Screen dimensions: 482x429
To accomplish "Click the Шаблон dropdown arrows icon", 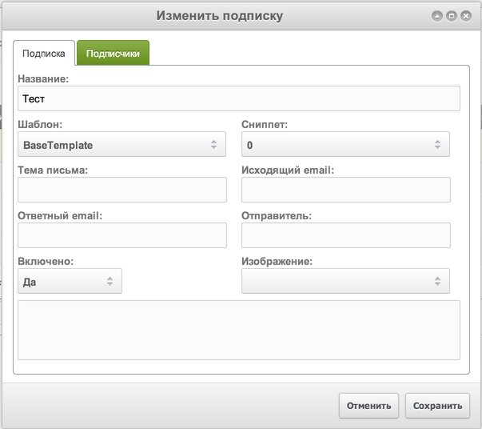I will click(213, 144).
